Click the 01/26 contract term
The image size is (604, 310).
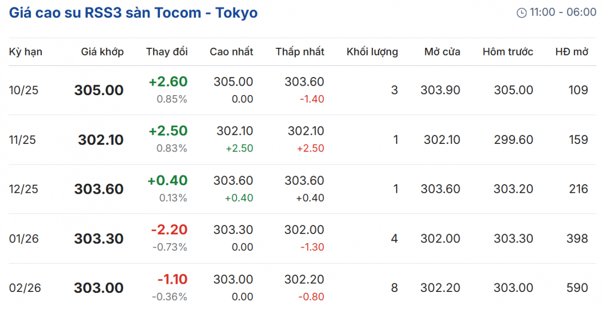(23, 239)
